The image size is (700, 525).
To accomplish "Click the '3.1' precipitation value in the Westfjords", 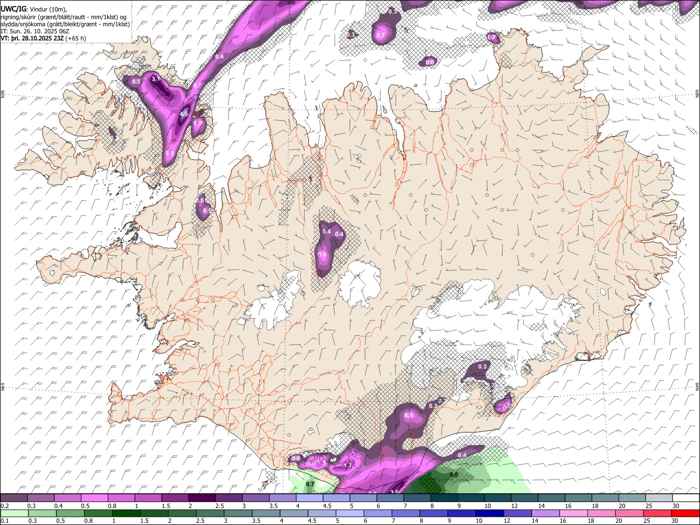I will pos(156,79).
